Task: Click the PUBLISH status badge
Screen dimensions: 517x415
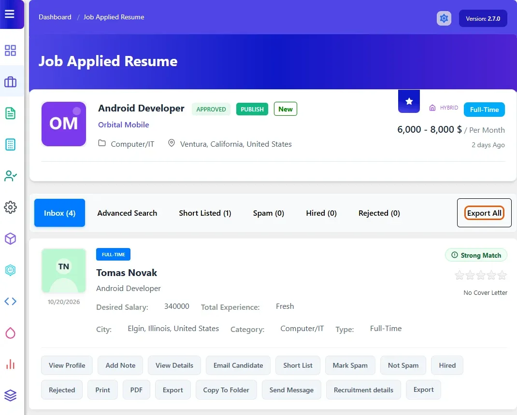Action: tap(252, 109)
